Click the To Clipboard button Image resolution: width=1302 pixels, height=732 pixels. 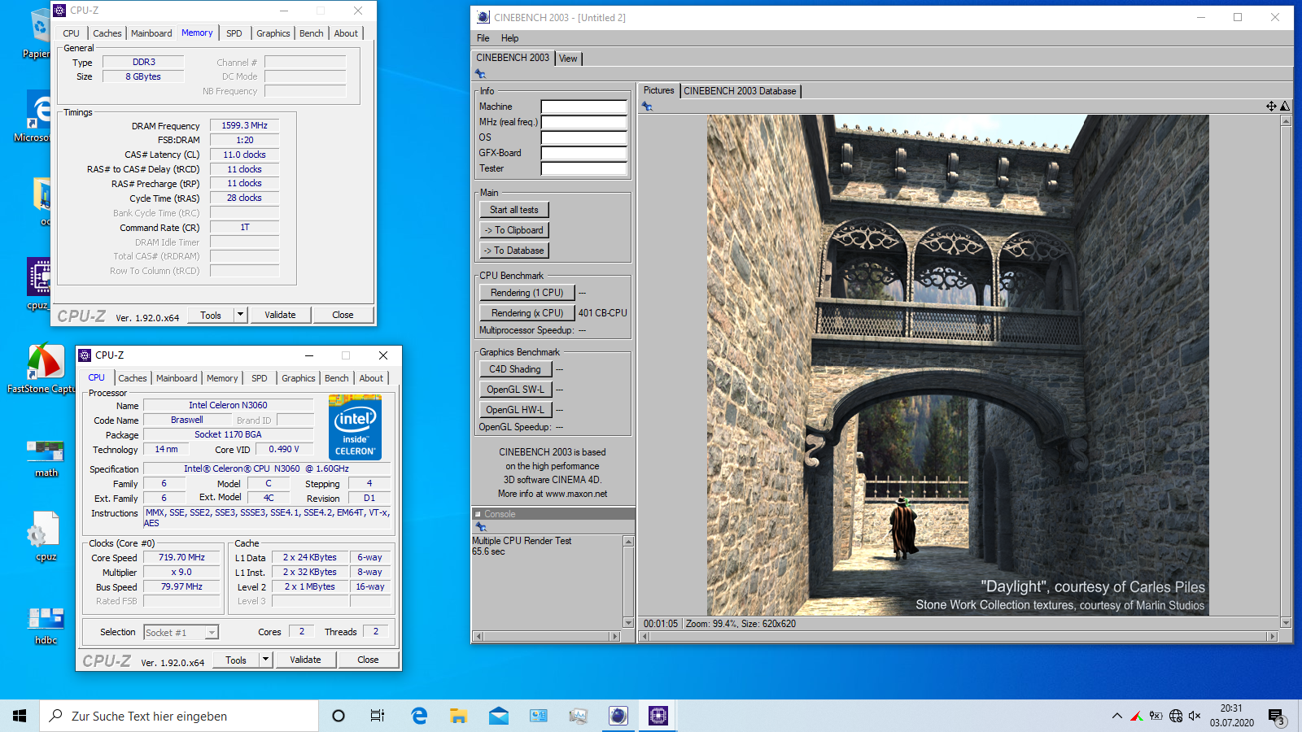pyautogui.click(x=514, y=230)
